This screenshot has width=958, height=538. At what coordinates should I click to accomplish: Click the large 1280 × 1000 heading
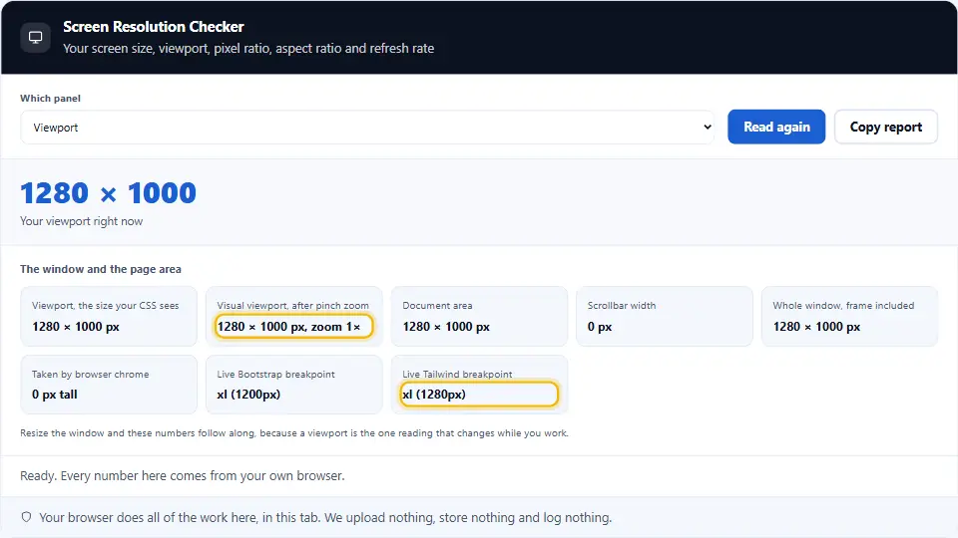click(x=108, y=193)
